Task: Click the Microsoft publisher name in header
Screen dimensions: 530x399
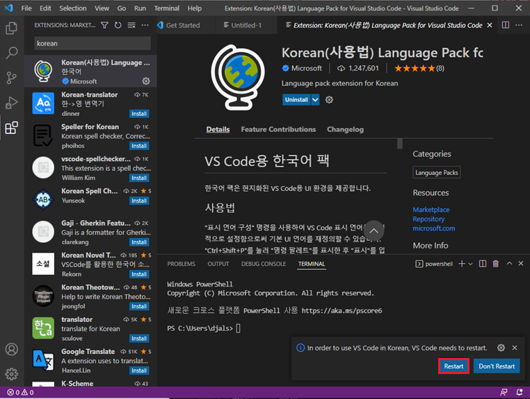Action: tap(307, 68)
